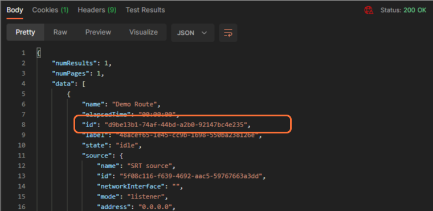Toggle the line wrap icon
This screenshot has width=433, height=211.
coord(228,33)
